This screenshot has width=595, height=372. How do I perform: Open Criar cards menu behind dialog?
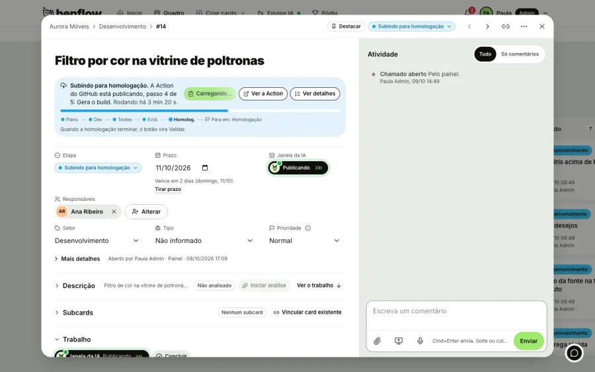pos(220,13)
